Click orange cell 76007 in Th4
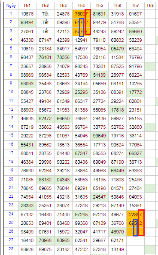This screenshot has height=255, width=158. [x=81, y=14]
